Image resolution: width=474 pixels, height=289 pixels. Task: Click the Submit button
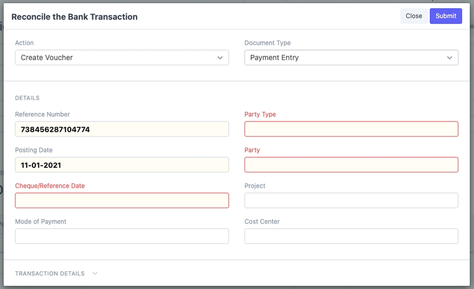click(446, 16)
